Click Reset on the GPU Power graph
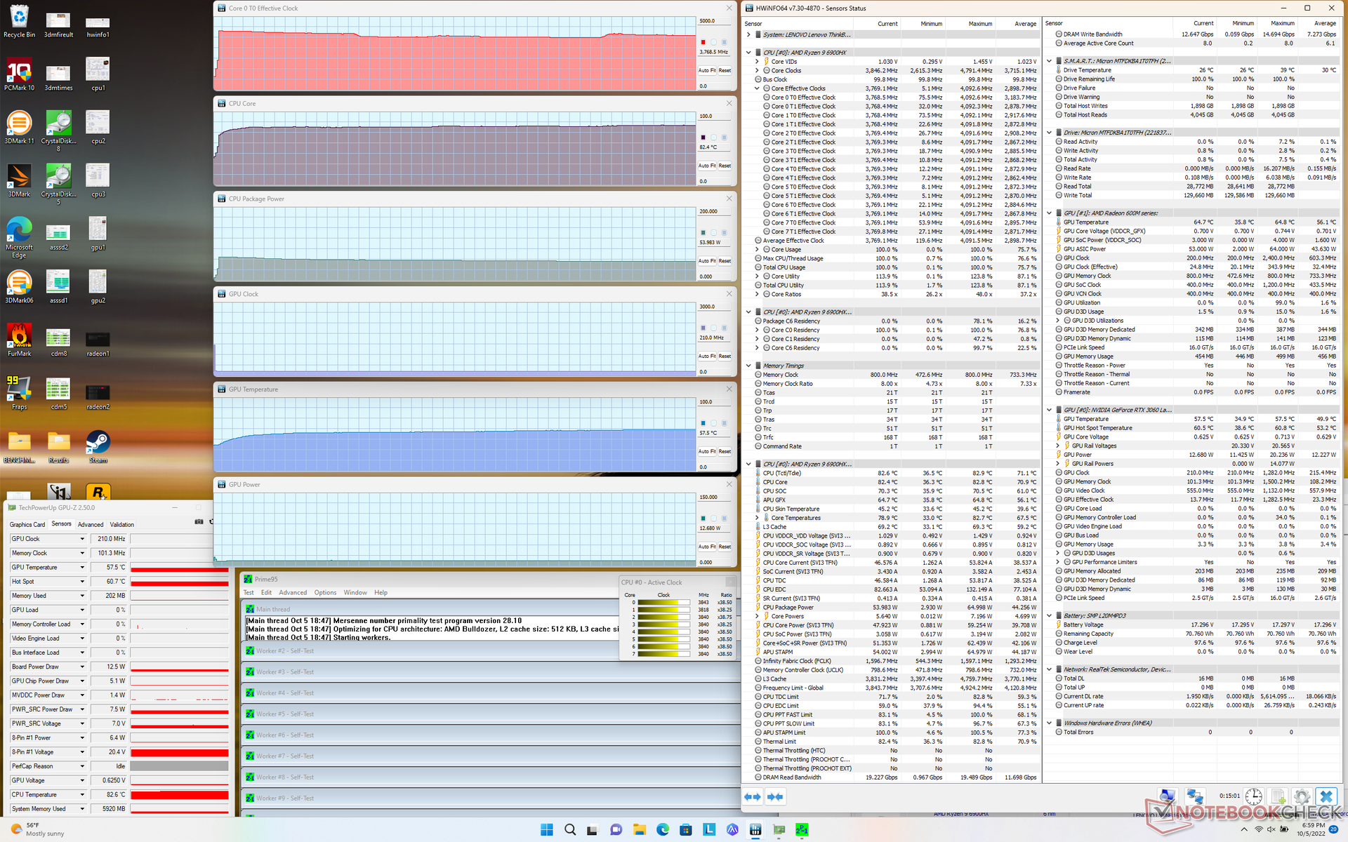The height and width of the screenshot is (842, 1348). (725, 547)
